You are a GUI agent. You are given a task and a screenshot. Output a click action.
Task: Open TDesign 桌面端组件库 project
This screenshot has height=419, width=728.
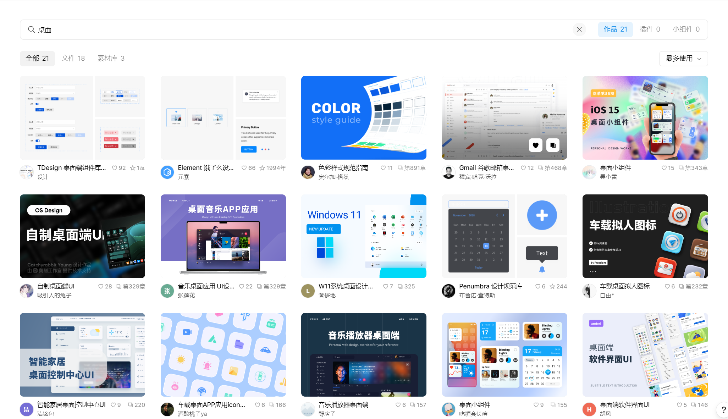(x=83, y=118)
